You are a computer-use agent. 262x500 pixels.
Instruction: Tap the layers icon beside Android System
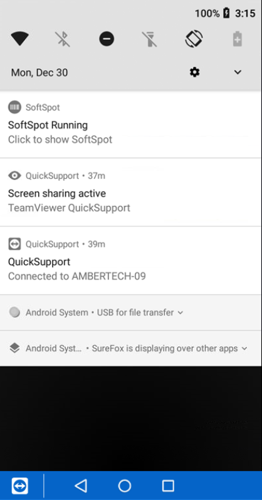(14, 348)
